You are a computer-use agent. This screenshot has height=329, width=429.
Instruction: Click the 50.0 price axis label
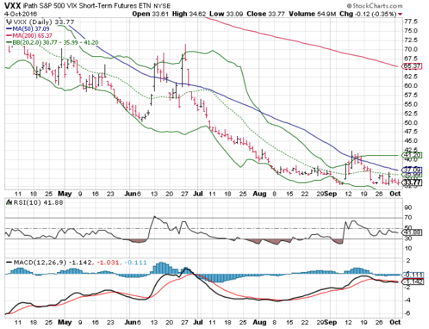coord(411,123)
